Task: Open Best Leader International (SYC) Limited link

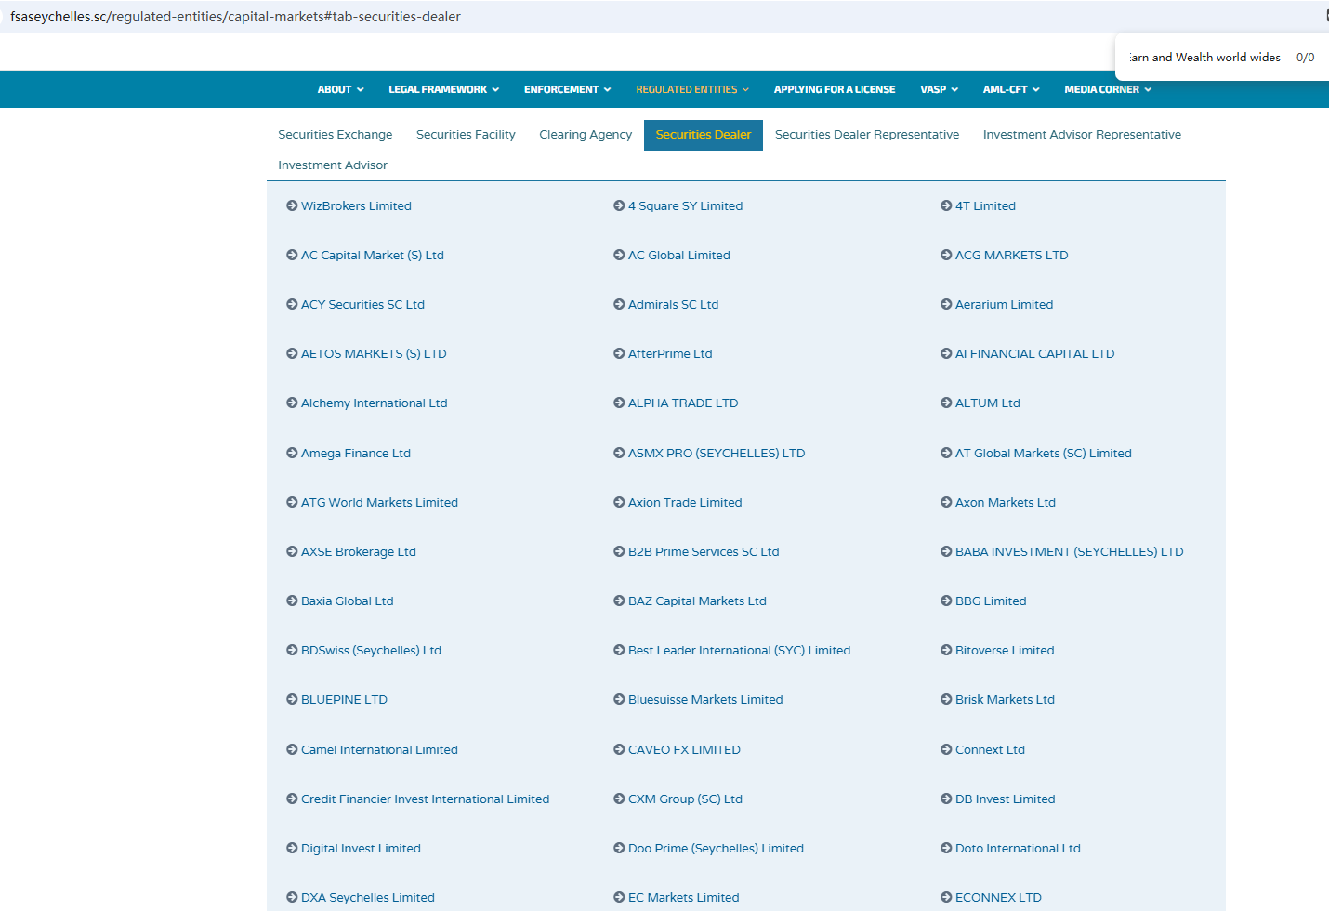Action: tap(739, 650)
